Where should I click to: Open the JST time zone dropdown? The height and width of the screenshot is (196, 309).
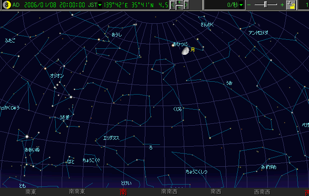96,5
